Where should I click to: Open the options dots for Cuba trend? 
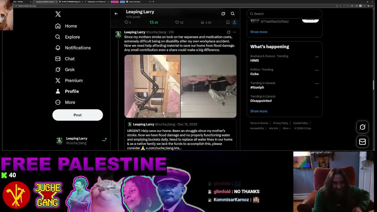coord(317,70)
